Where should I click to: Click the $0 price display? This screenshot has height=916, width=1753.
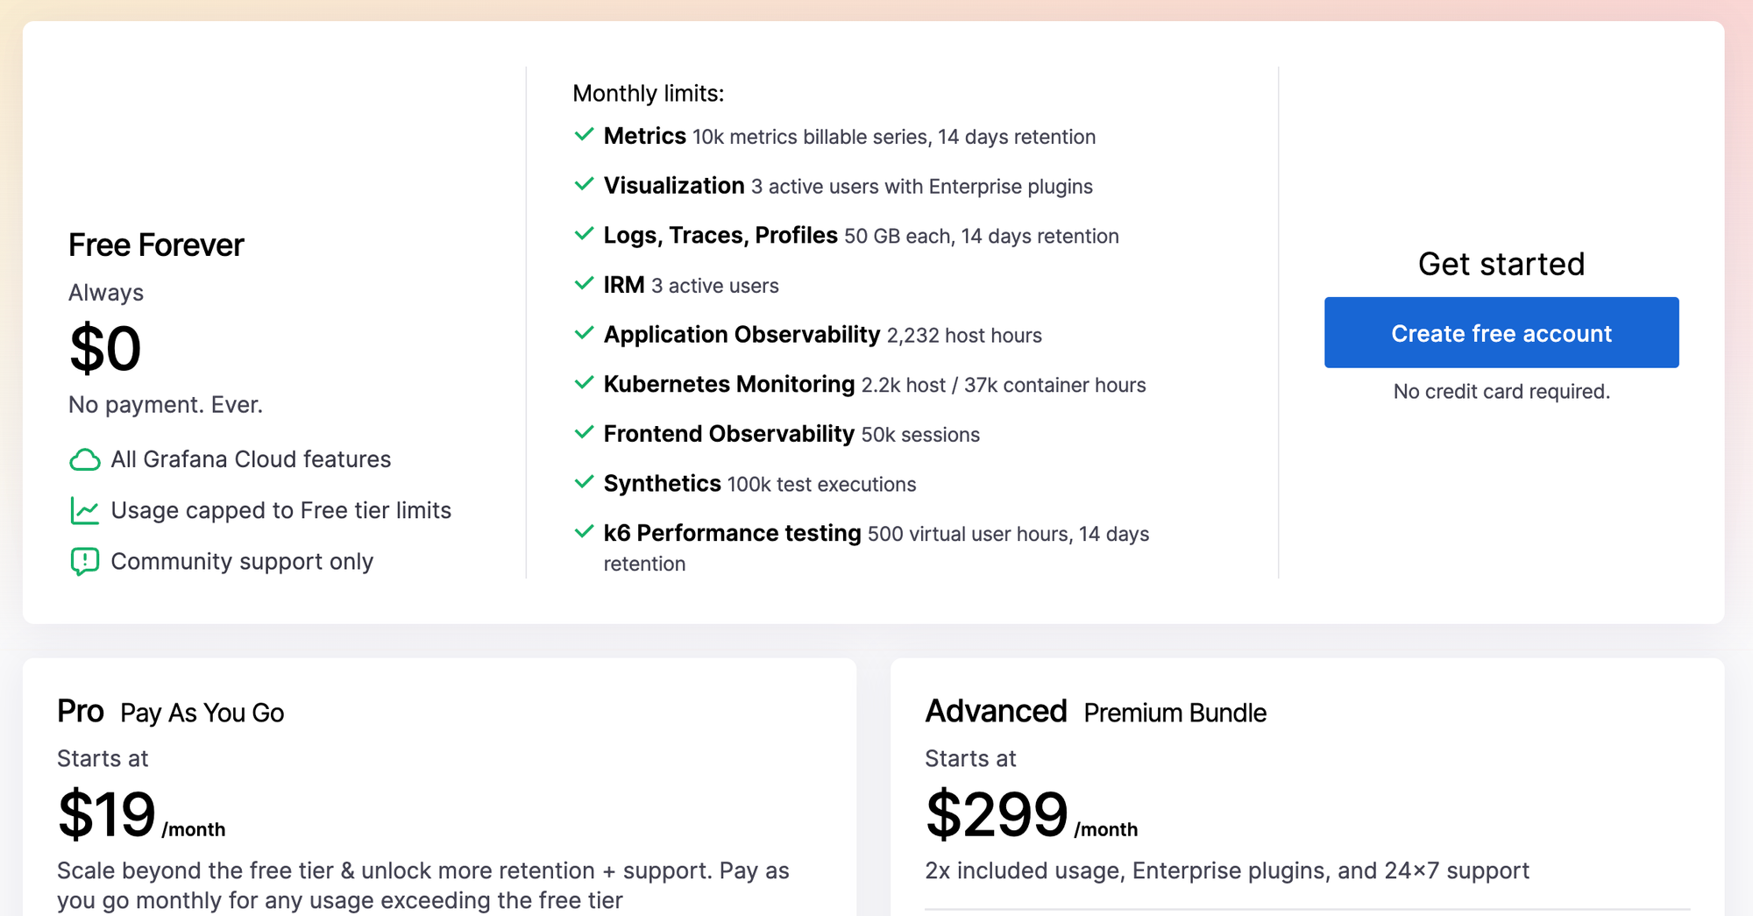(x=104, y=347)
